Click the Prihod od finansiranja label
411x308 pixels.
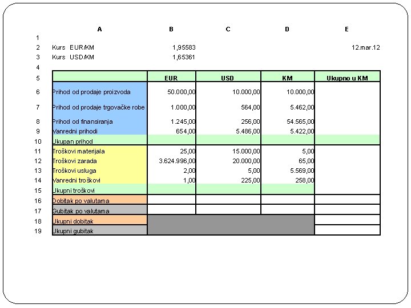(x=82, y=121)
